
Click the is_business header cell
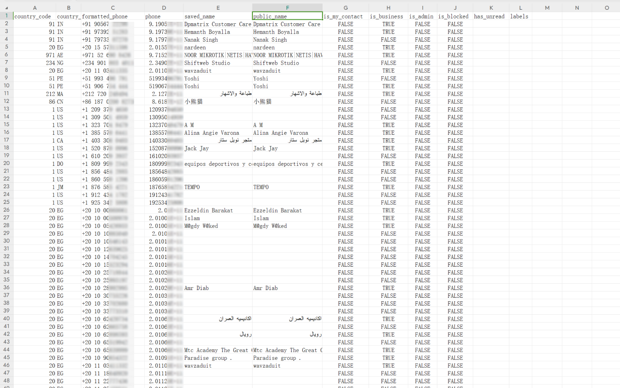(x=388, y=16)
